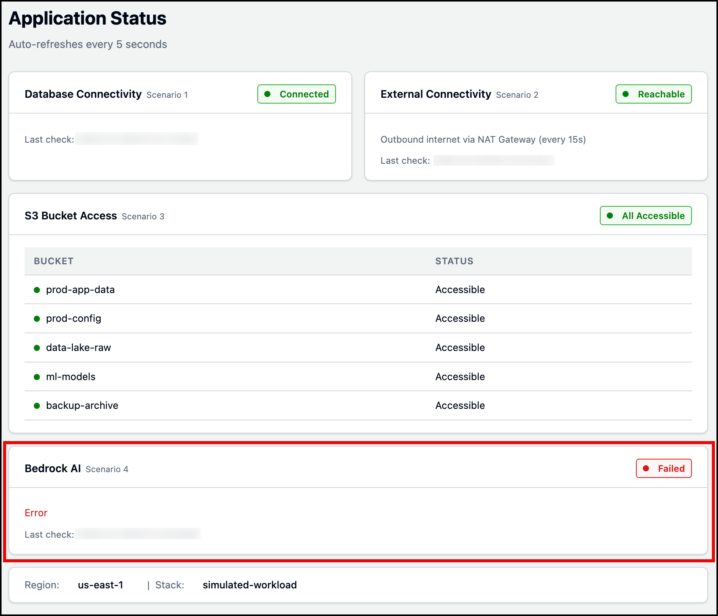Click Accessible status for ml-models row

click(460, 377)
